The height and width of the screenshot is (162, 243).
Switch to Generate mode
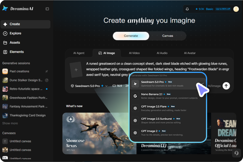pyautogui.click(x=131, y=36)
